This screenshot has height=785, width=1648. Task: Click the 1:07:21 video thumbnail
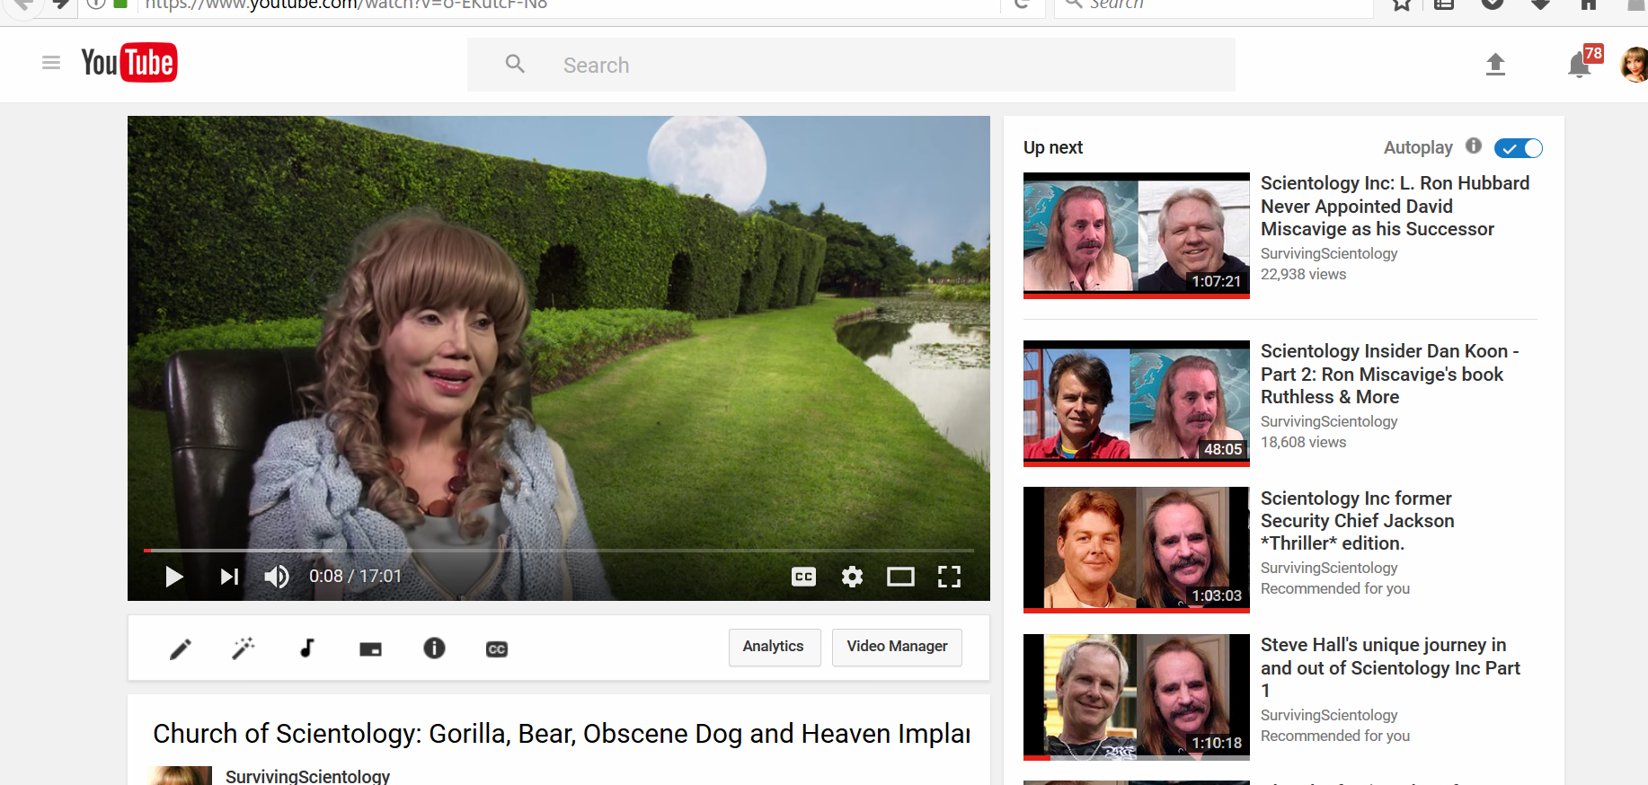click(x=1137, y=235)
